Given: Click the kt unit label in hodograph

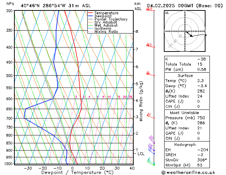Looking at the screenshot, I should click(167, 13).
